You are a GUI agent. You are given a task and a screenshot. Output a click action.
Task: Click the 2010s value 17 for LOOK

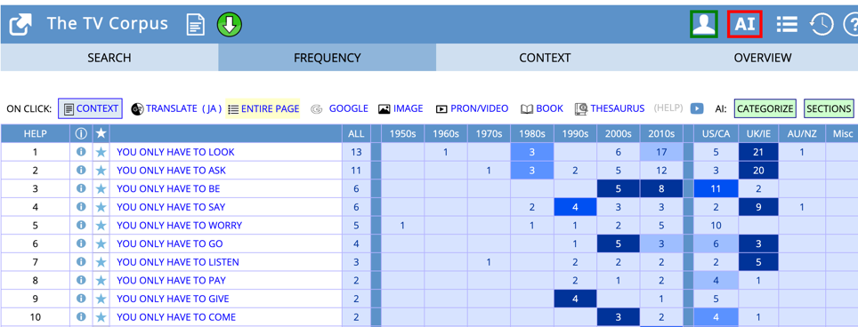pos(661,152)
